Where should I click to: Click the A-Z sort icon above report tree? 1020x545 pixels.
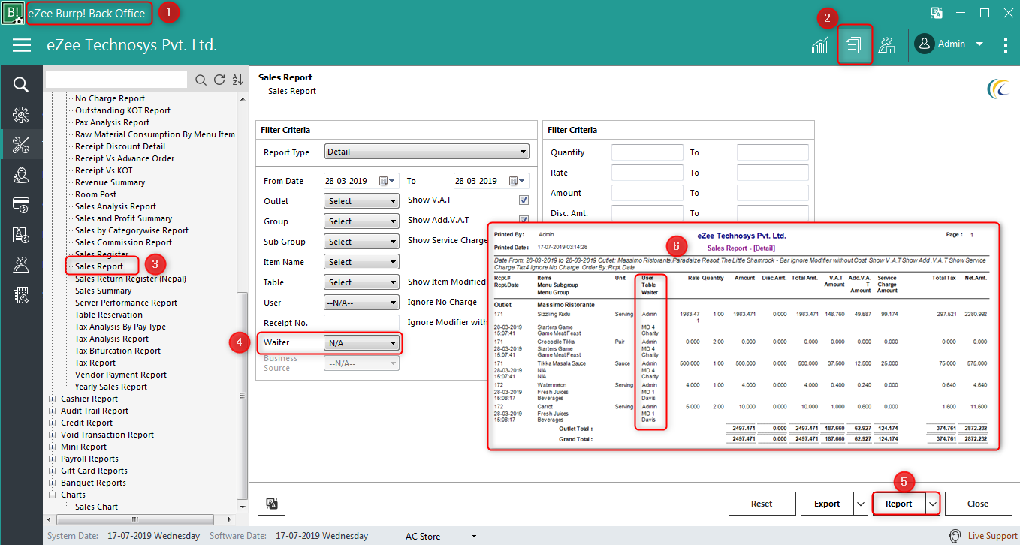[x=238, y=80]
